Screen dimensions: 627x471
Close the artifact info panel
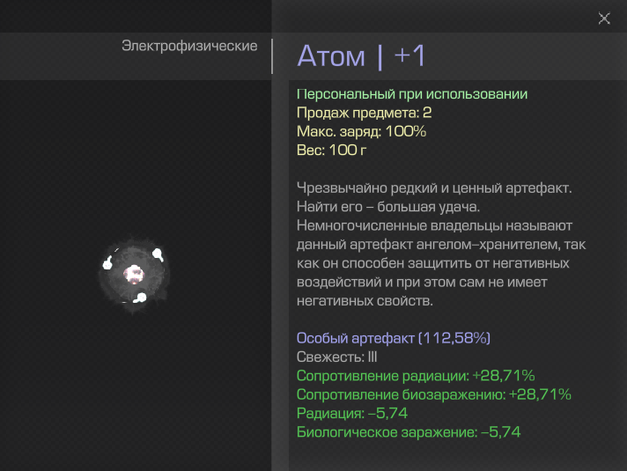pos(604,18)
